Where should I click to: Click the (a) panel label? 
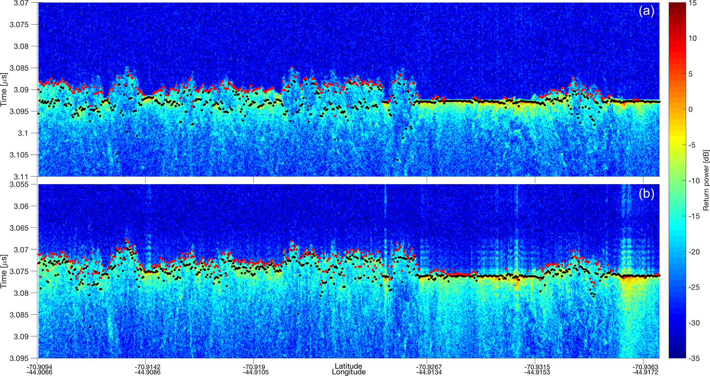coord(646,11)
